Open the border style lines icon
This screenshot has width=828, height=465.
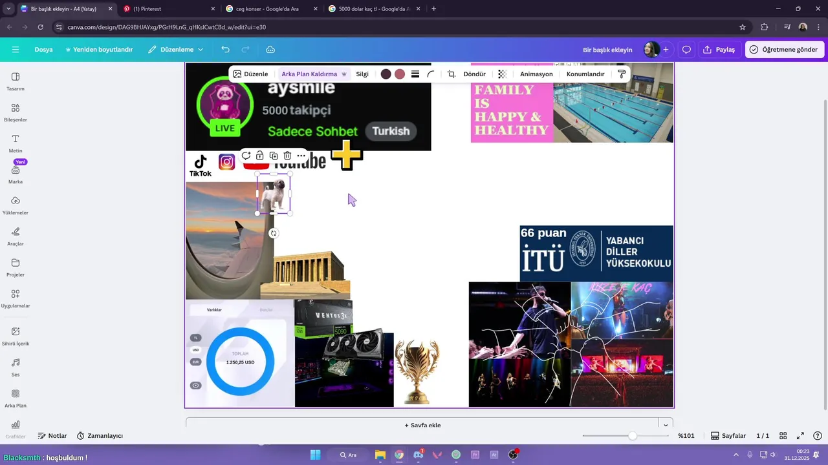(415, 74)
